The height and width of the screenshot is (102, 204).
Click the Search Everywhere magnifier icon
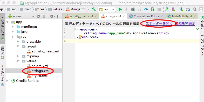point(195,9)
